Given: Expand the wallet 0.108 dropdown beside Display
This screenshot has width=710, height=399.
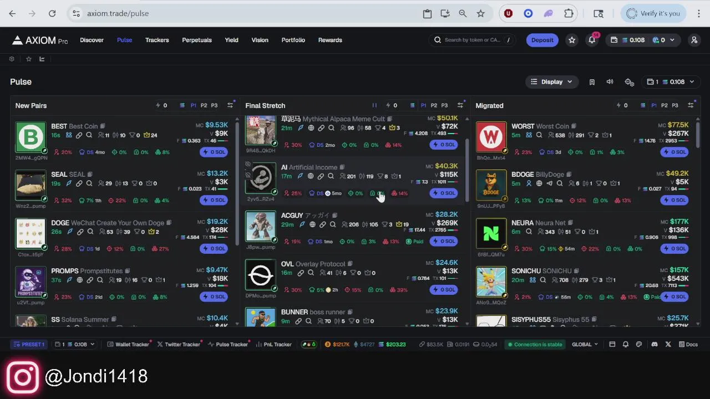Looking at the screenshot, I should click(x=671, y=82).
